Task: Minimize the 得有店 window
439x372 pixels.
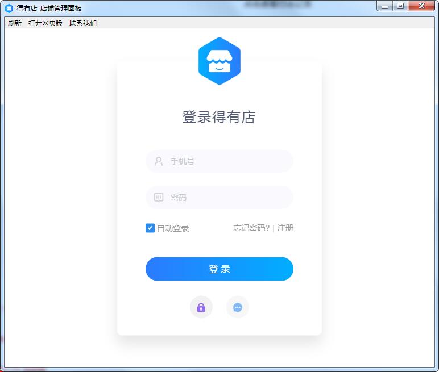Action: click(x=385, y=6)
